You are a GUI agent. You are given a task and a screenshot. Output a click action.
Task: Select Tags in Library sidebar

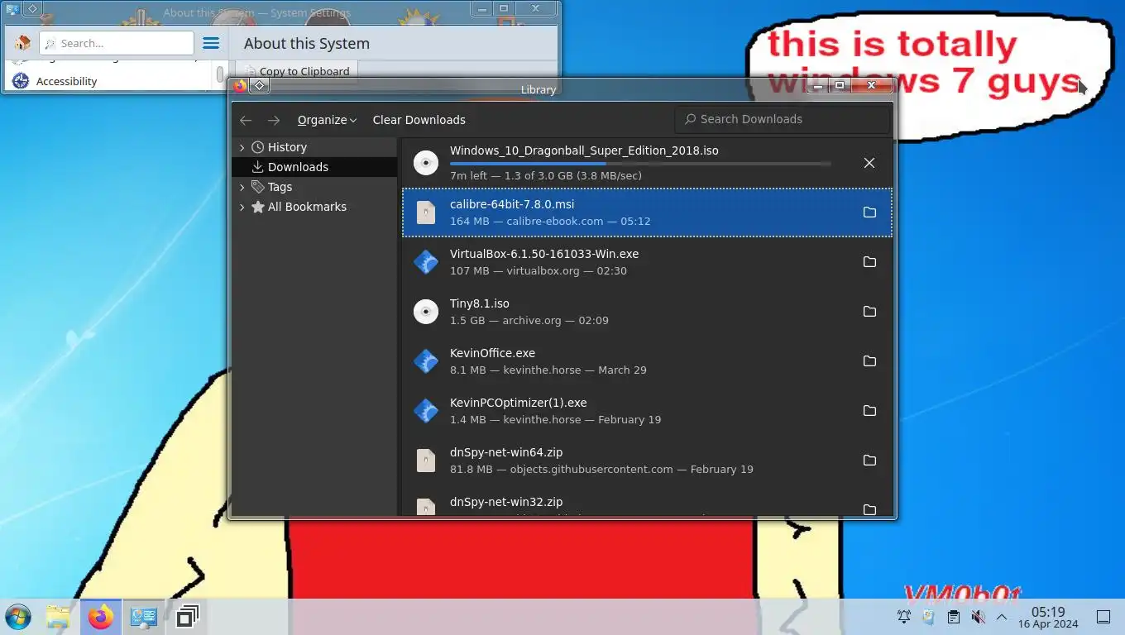[314, 187]
